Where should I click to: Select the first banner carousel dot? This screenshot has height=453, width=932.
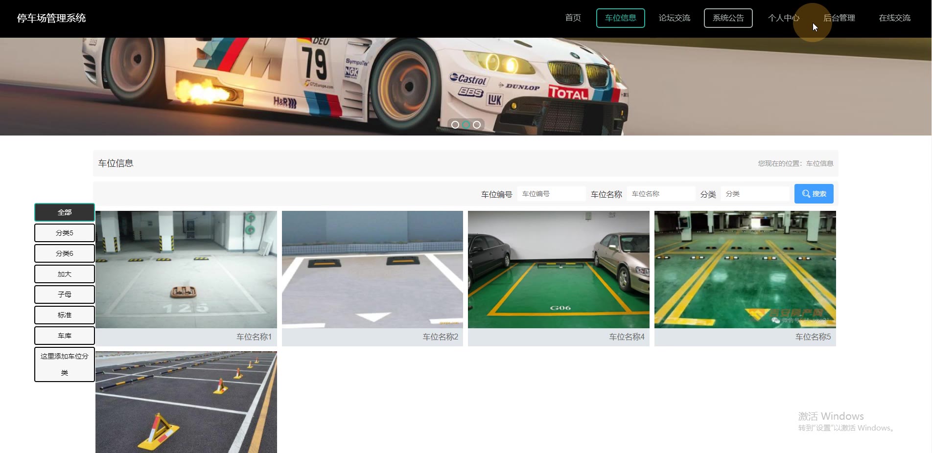[455, 125]
